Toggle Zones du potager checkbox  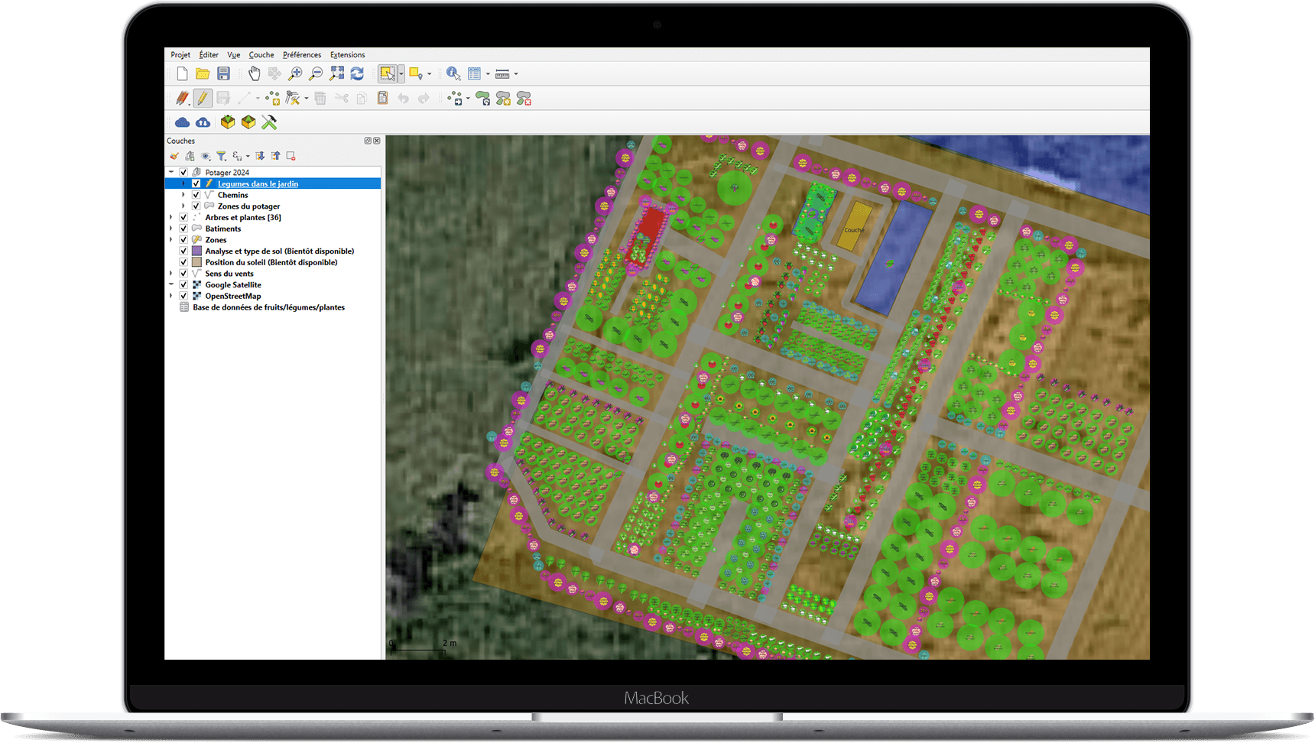click(x=196, y=206)
